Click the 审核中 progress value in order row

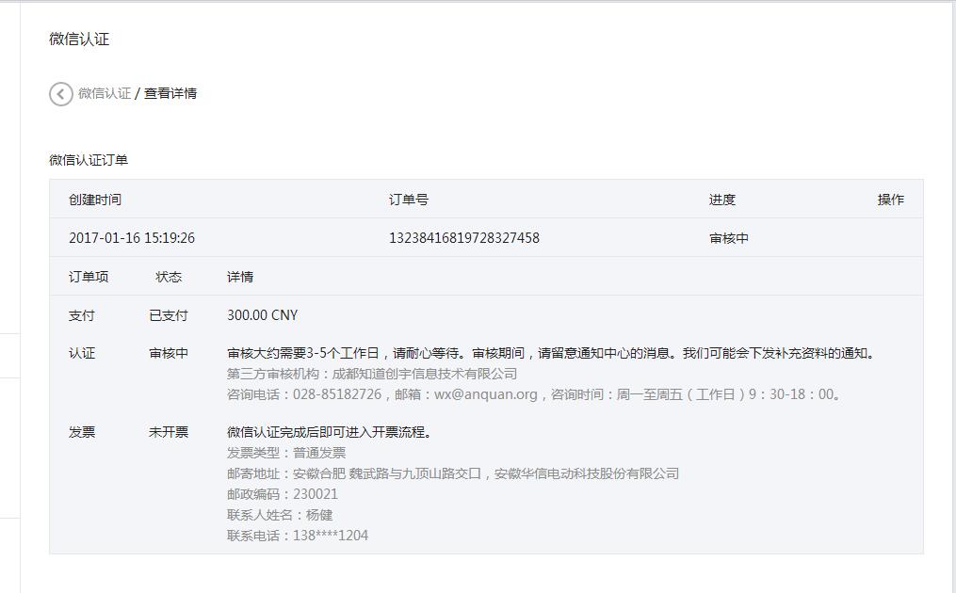coord(729,238)
